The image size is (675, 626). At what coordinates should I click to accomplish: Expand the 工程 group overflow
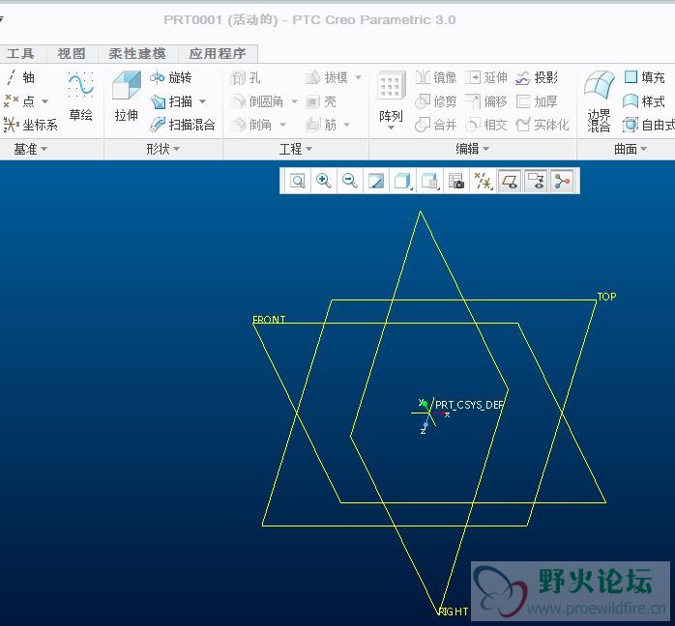(295, 149)
